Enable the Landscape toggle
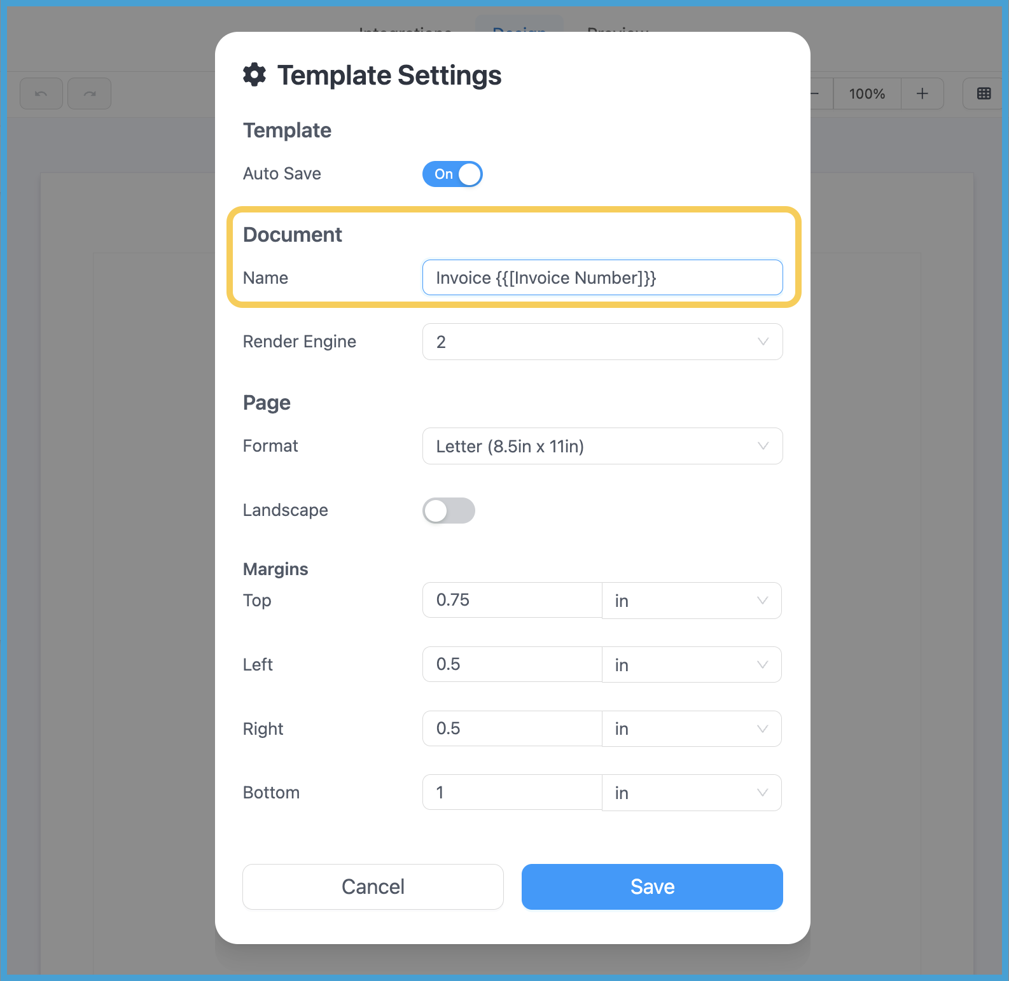This screenshot has width=1009, height=981. pos(449,511)
